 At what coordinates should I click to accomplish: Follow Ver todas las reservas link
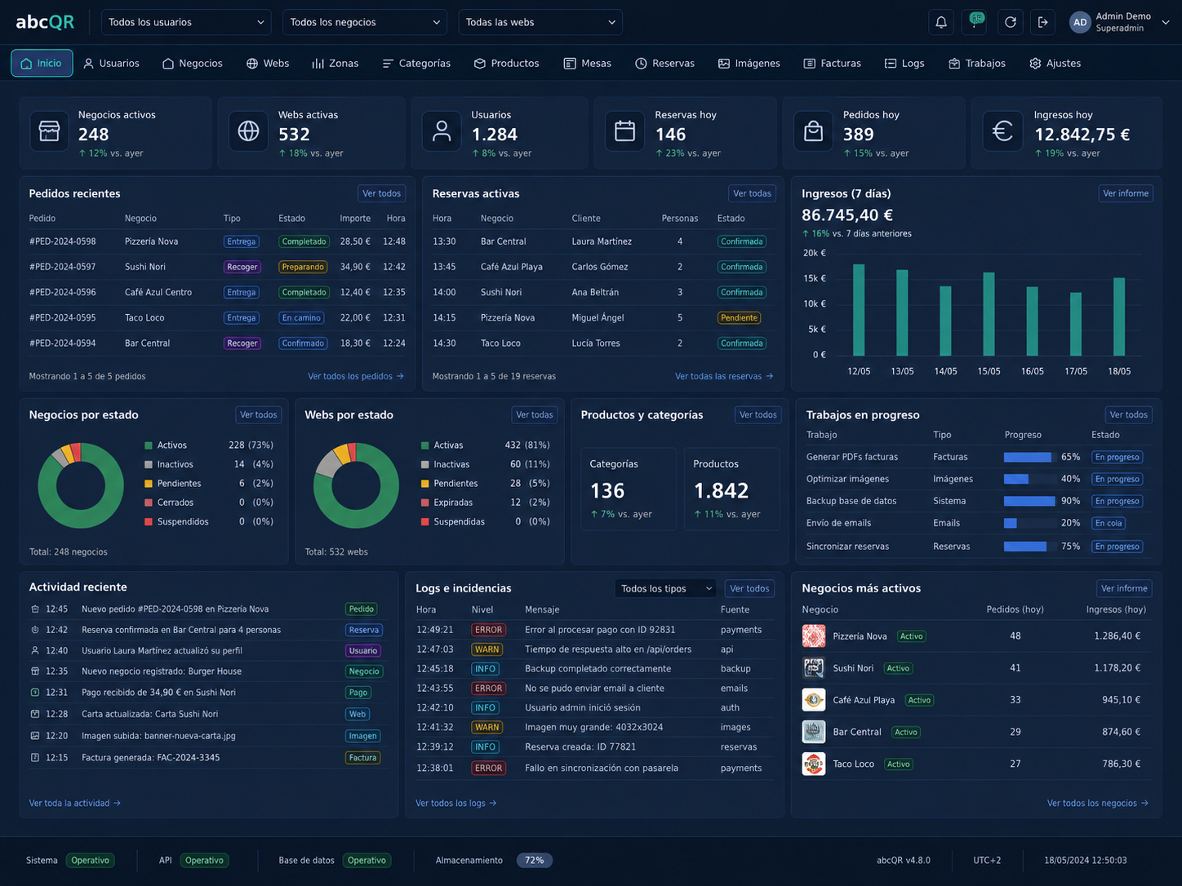pyautogui.click(x=724, y=376)
